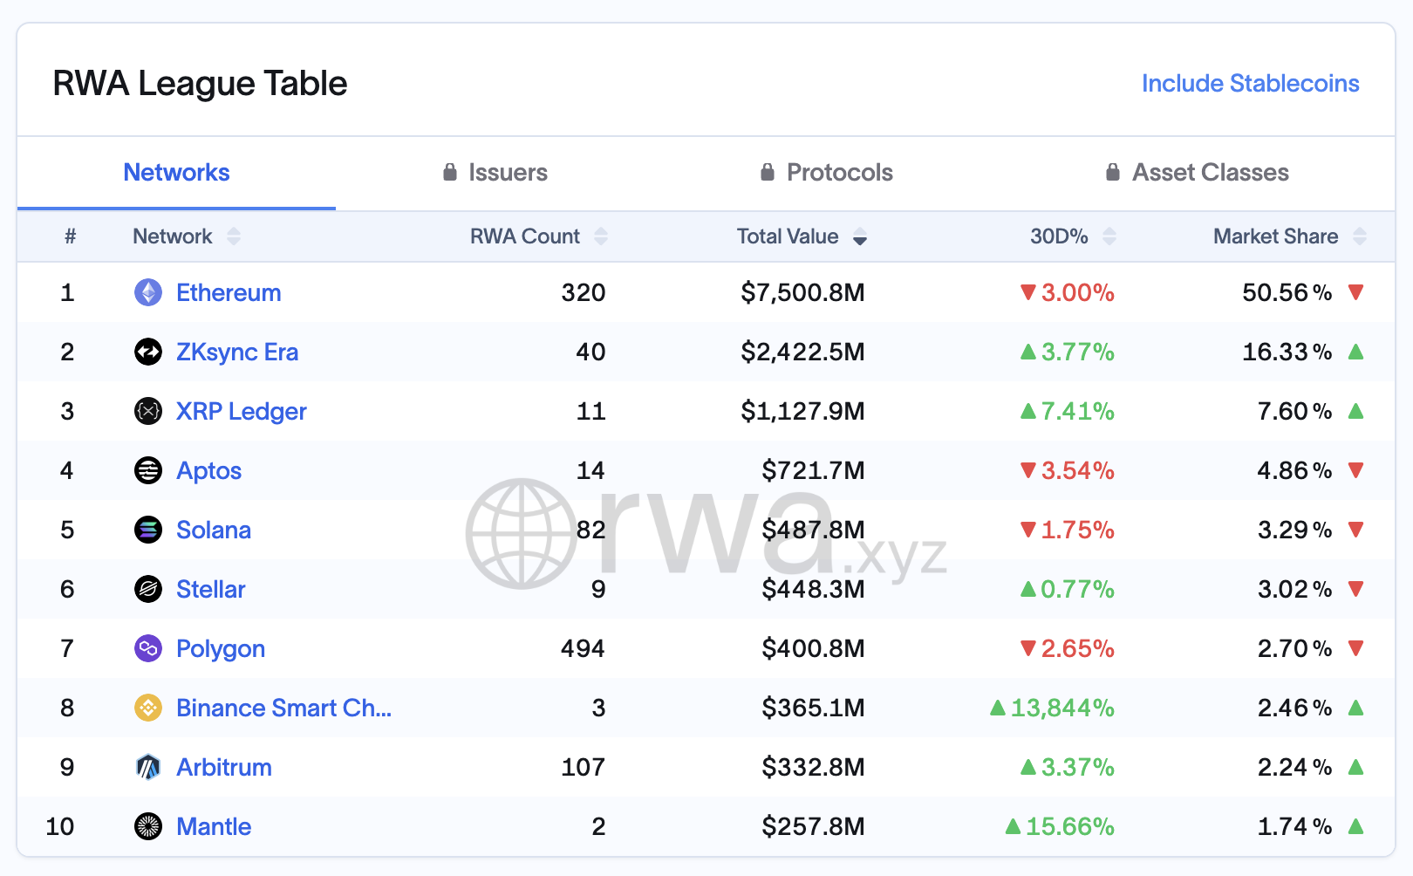The width and height of the screenshot is (1413, 876).
Task: Click the lock icon beside the Issuers tab
Action: point(450,172)
